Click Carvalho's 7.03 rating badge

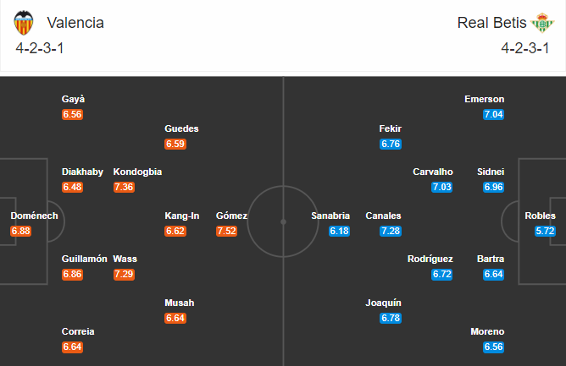[442, 187]
